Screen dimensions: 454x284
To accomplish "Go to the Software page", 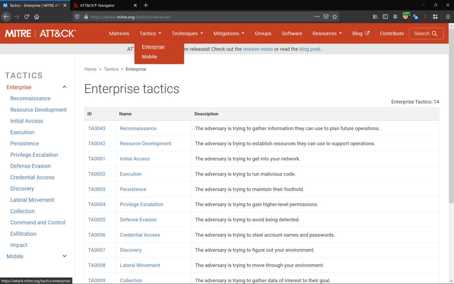I will [292, 33].
